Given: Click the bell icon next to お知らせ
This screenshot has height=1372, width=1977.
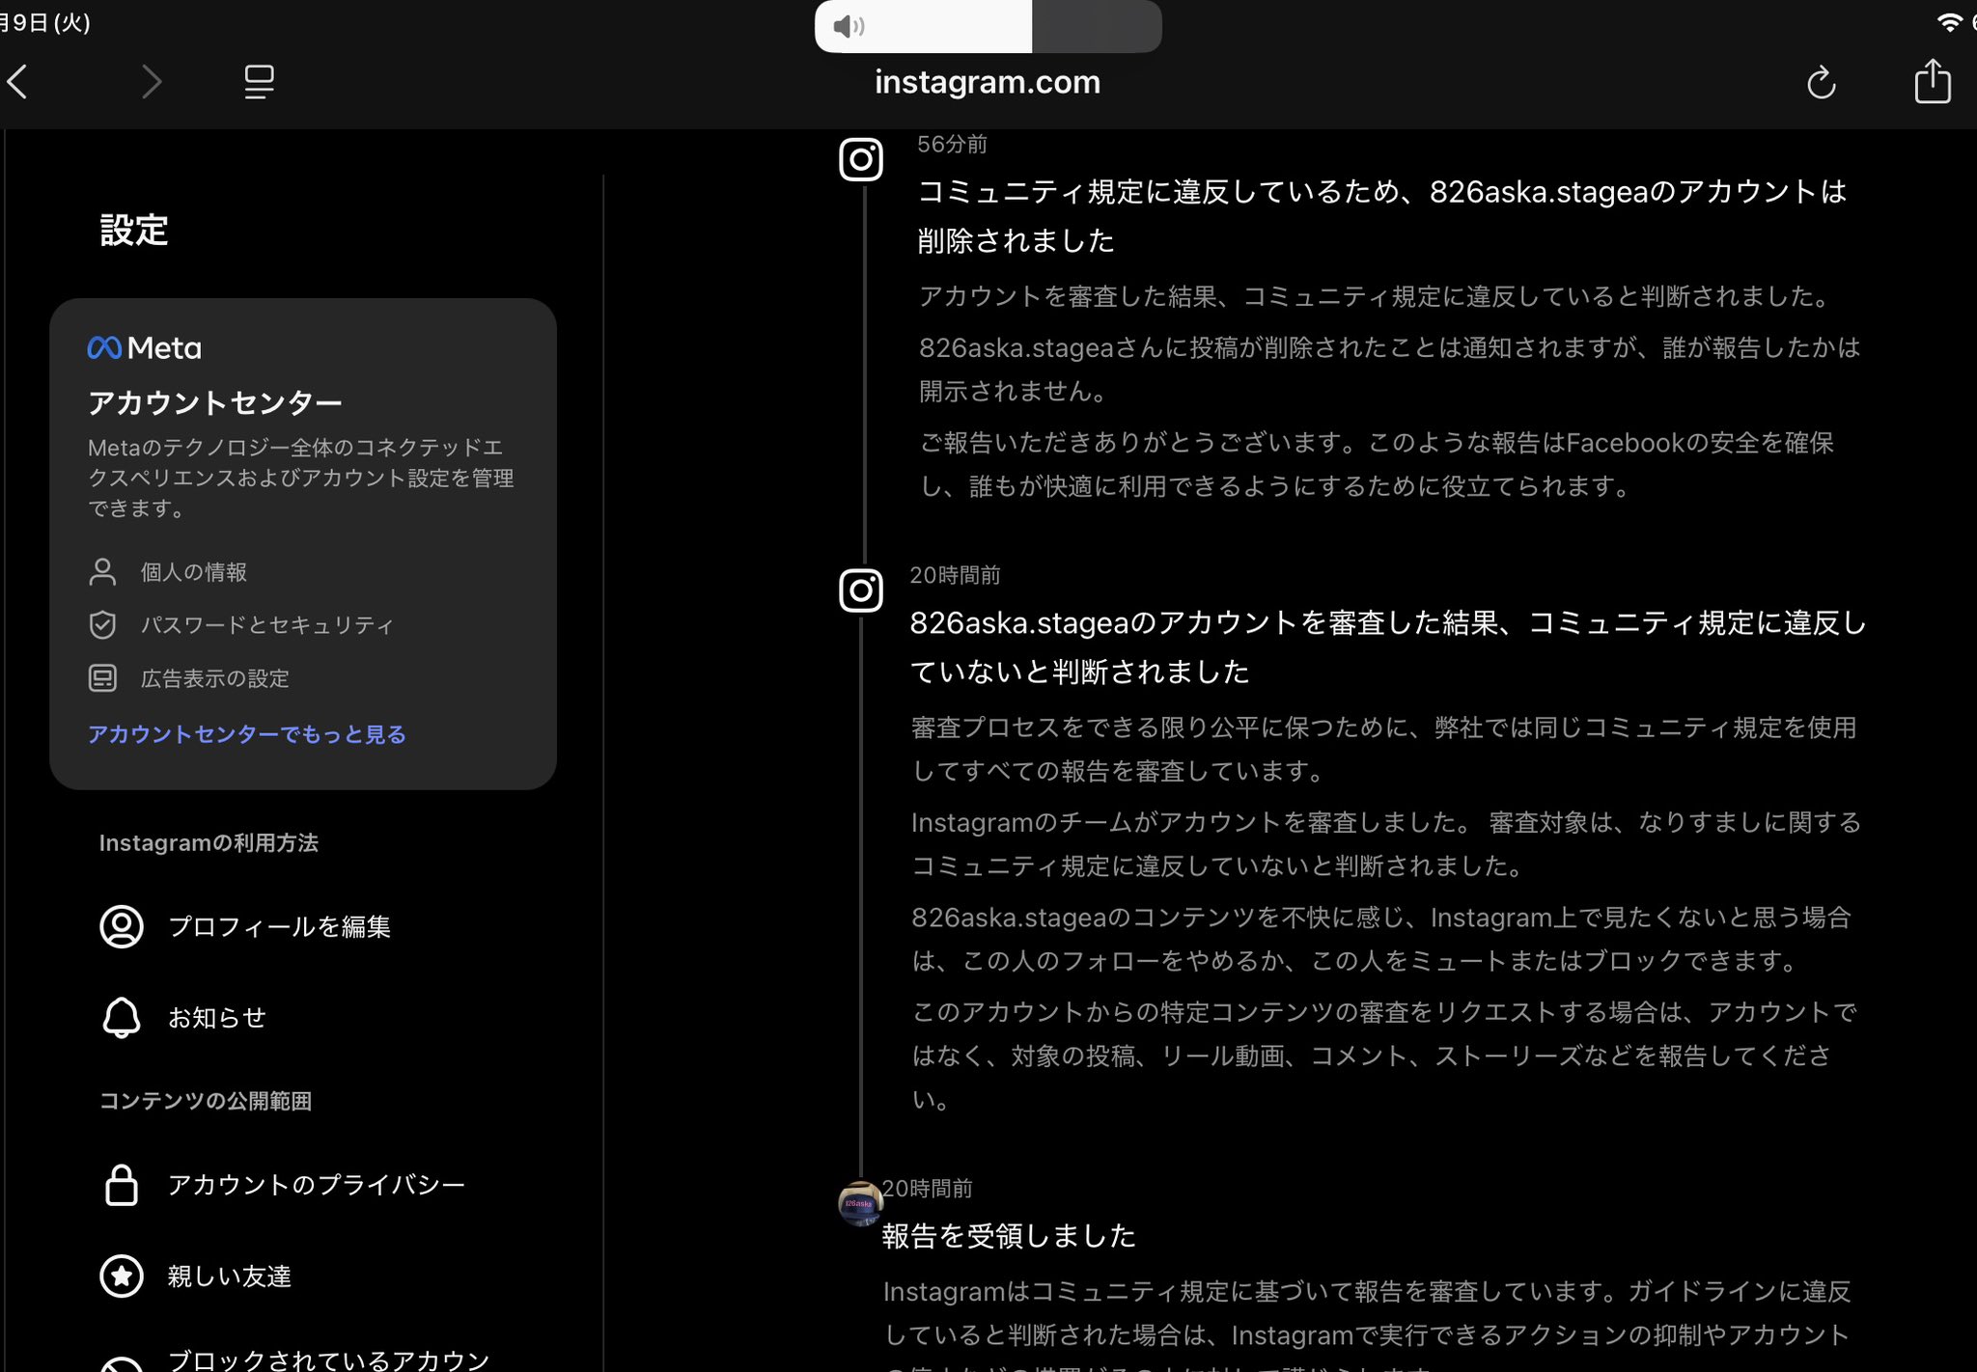Looking at the screenshot, I should (x=122, y=1017).
